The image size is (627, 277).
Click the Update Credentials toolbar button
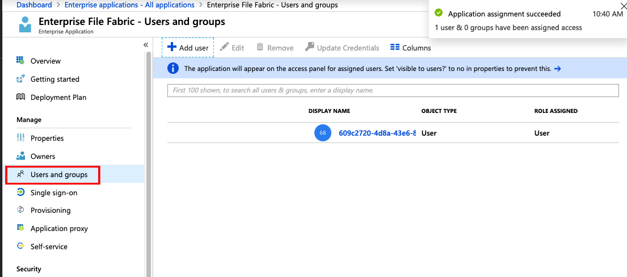pyautogui.click(x=342, y=48)
